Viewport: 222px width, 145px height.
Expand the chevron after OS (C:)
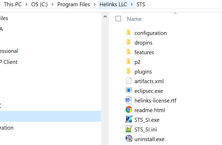click(x=52, y=4)
